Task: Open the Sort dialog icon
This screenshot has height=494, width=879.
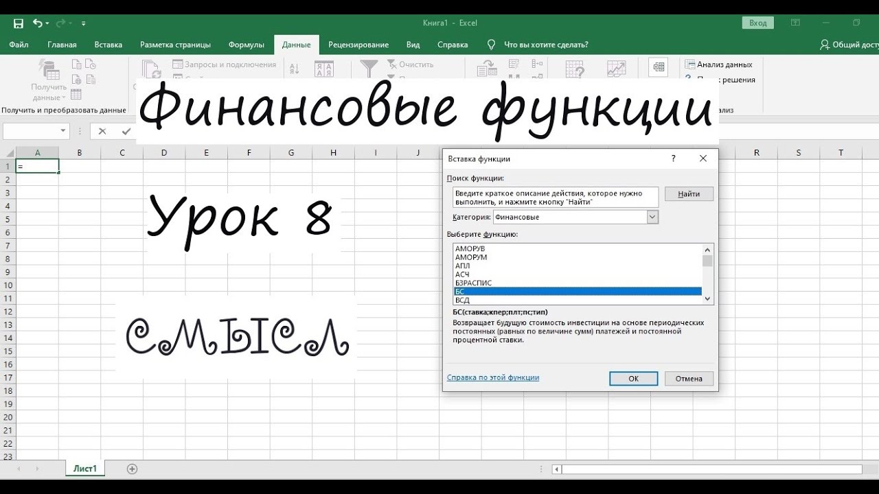Action: 323,69
